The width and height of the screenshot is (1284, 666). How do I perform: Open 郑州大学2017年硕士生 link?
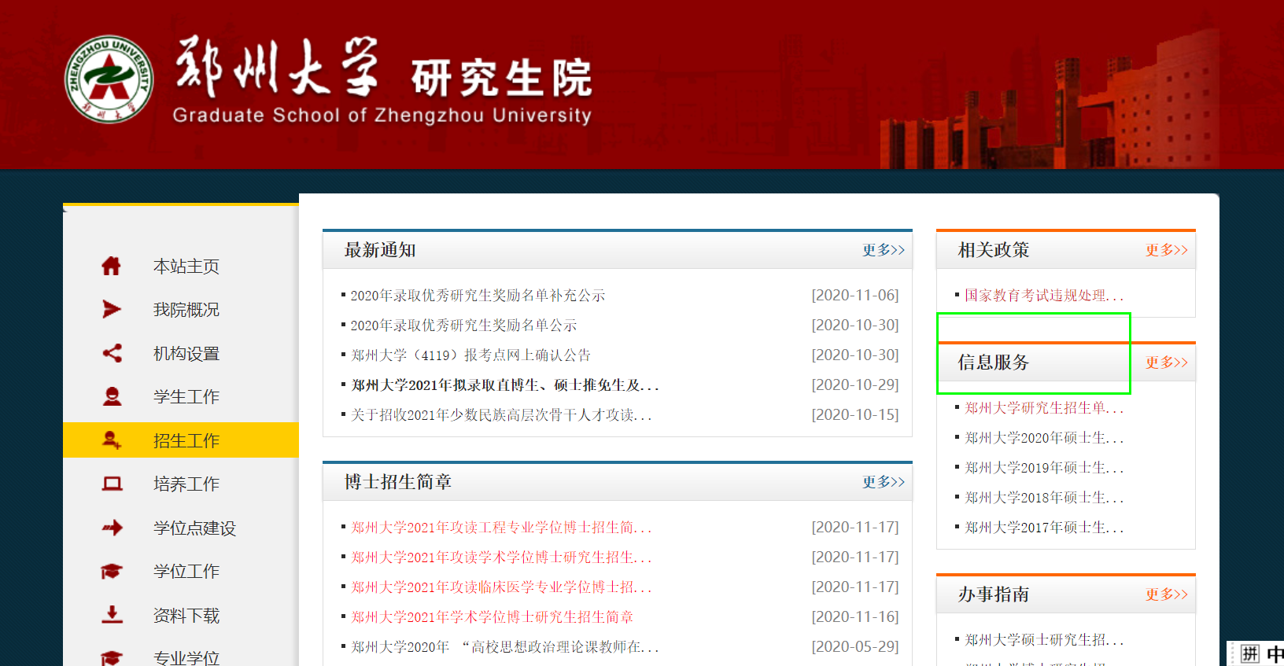click(x=1044, y=528)
